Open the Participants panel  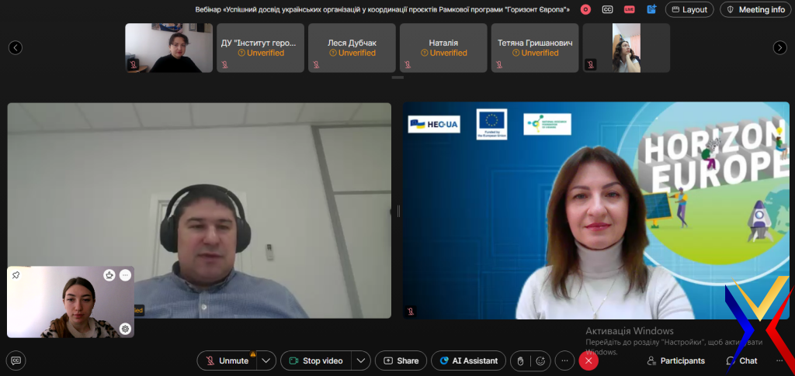(676, 360)
